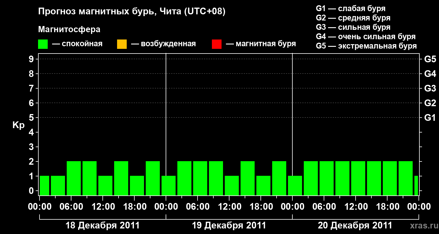Viewport: 439px width, 234px height.
Task: Click the date label "19 Декабря 2011"
Action: (x=229, y=226)
